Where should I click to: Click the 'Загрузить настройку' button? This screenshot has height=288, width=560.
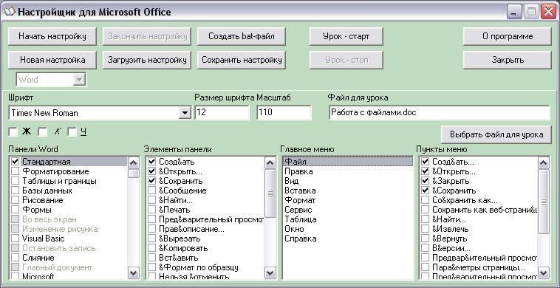coord(147,60)
